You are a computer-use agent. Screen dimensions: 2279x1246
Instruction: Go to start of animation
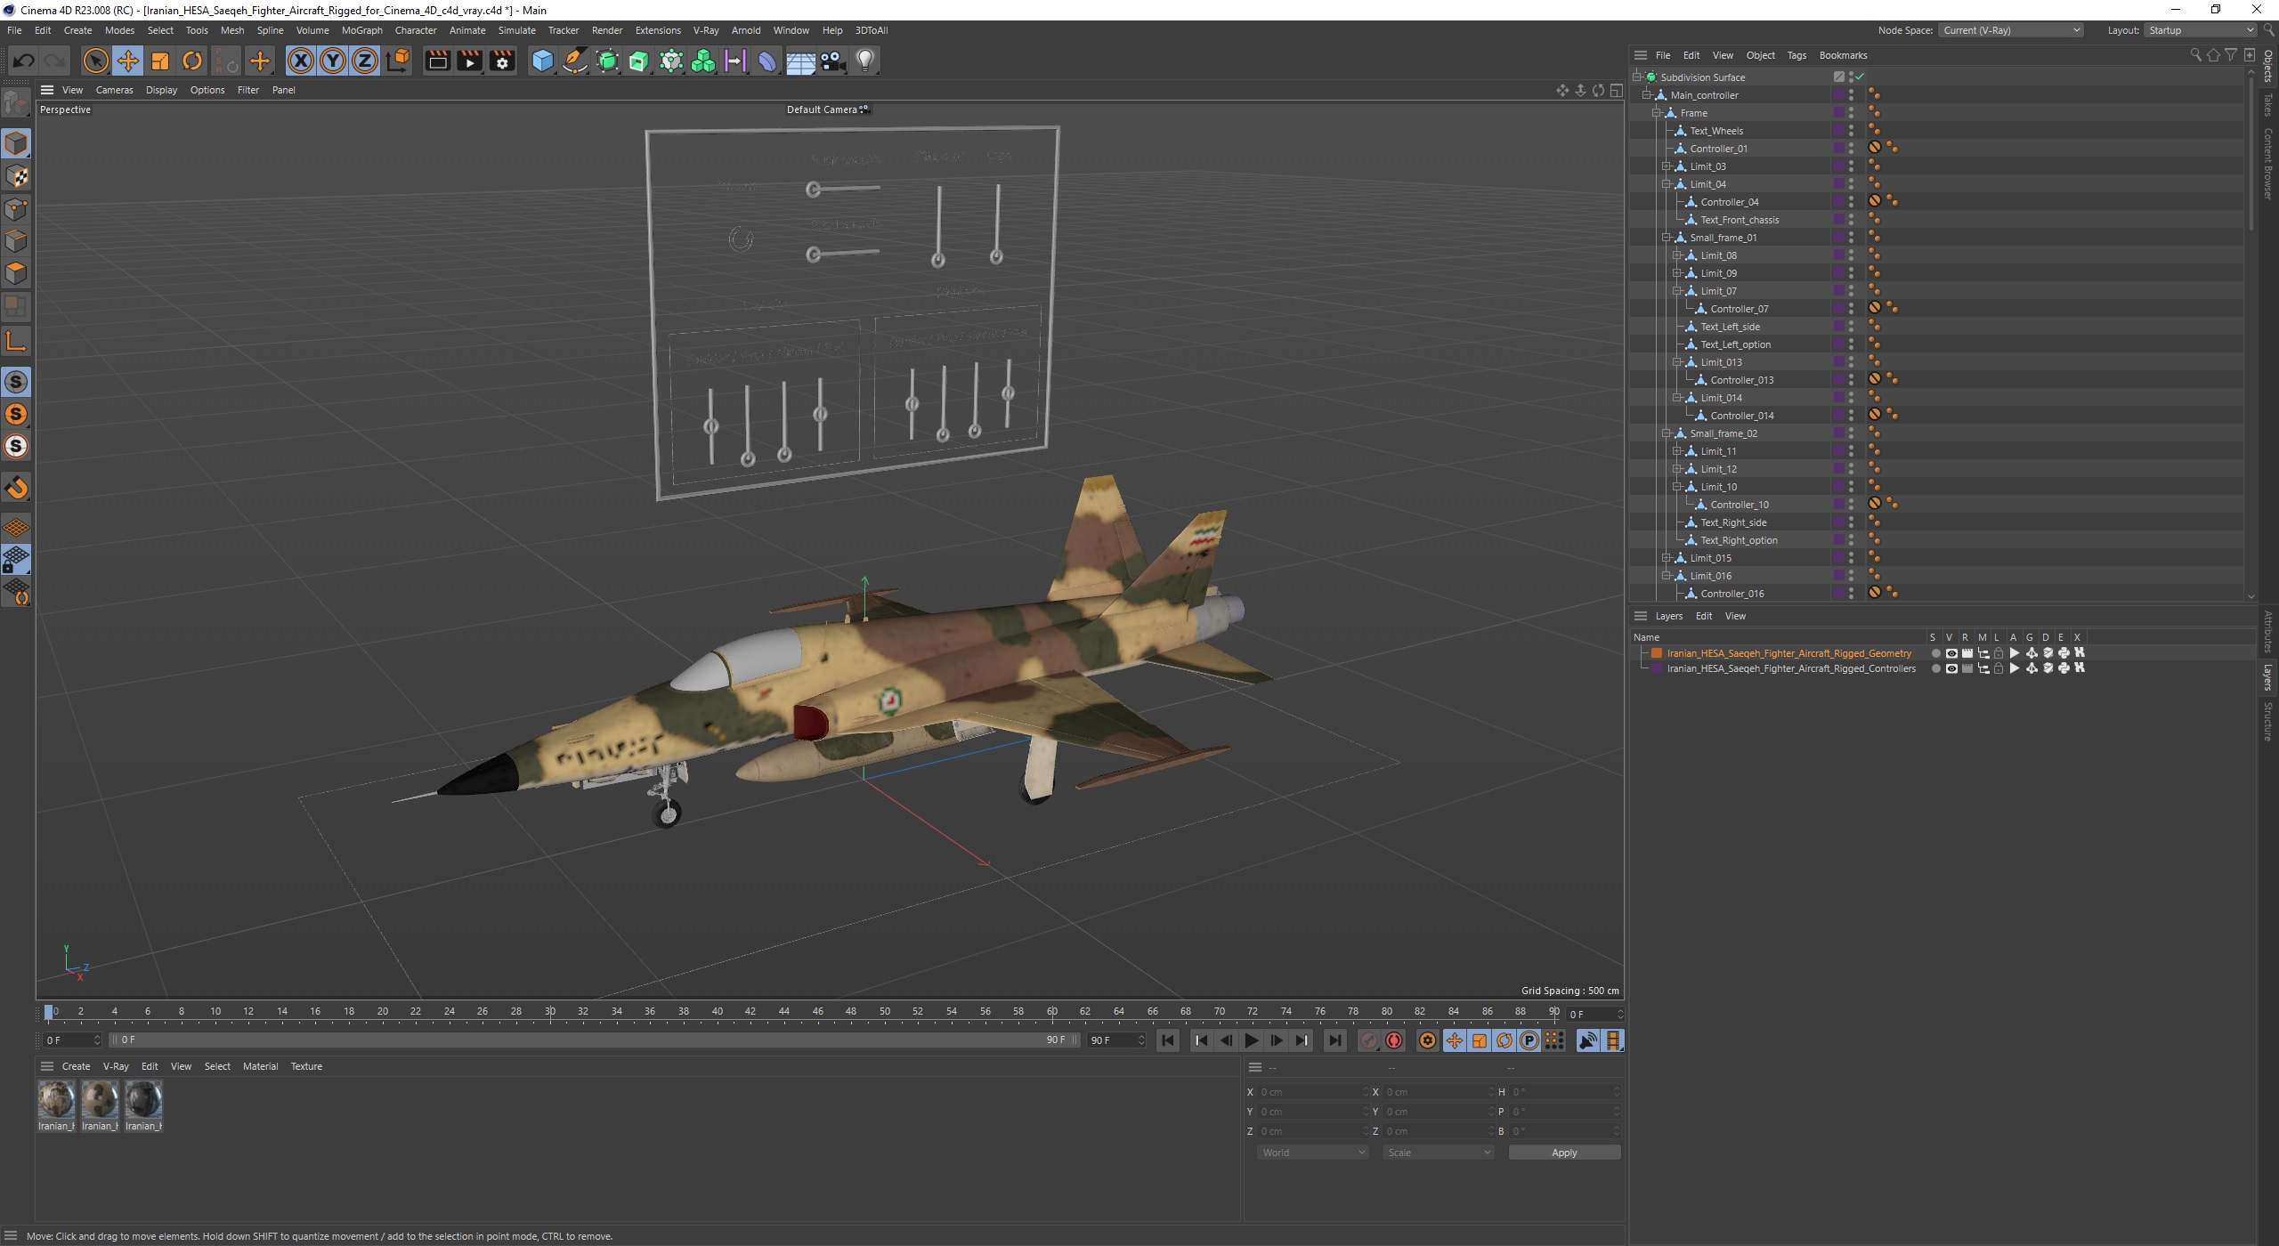(x=1168, y=1040)
